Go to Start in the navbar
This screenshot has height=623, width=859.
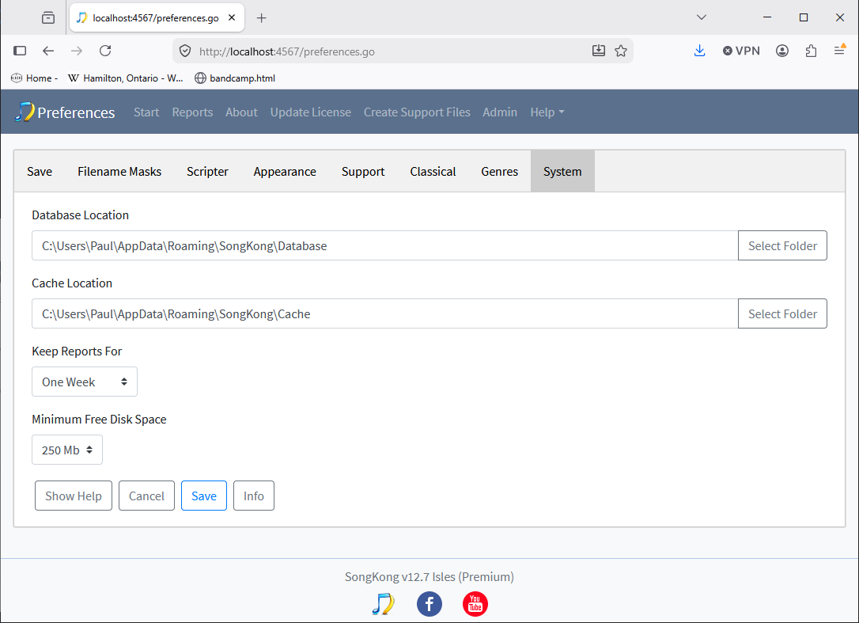coord(146,112)
